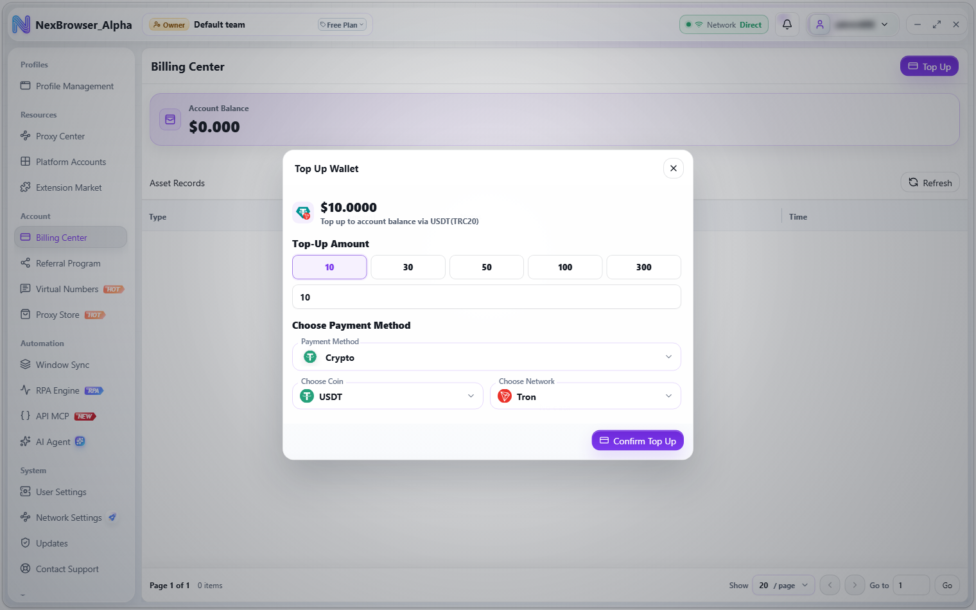Open Billing Center in the sidebar

click(x=71, y=238)
